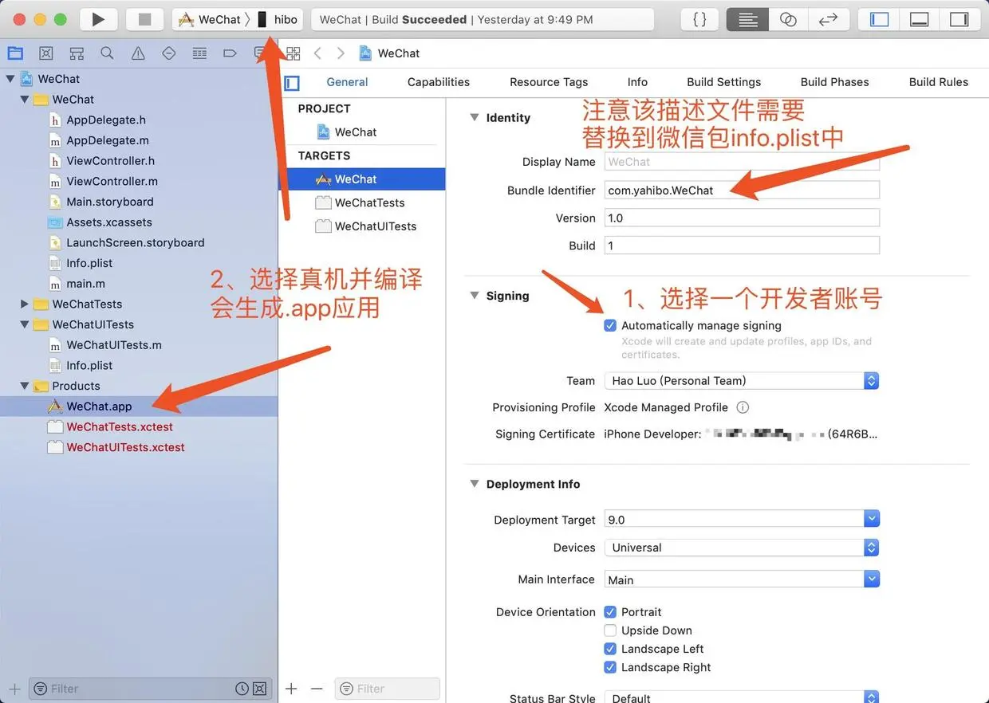
Task: Select Main.storyboard file
Action: click(110, 202)
